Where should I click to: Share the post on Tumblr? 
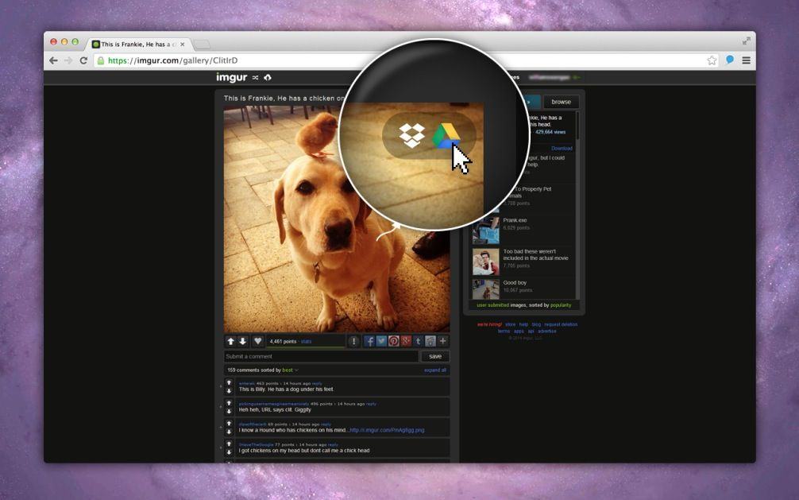pyautogui.click(x=419, y=341)
